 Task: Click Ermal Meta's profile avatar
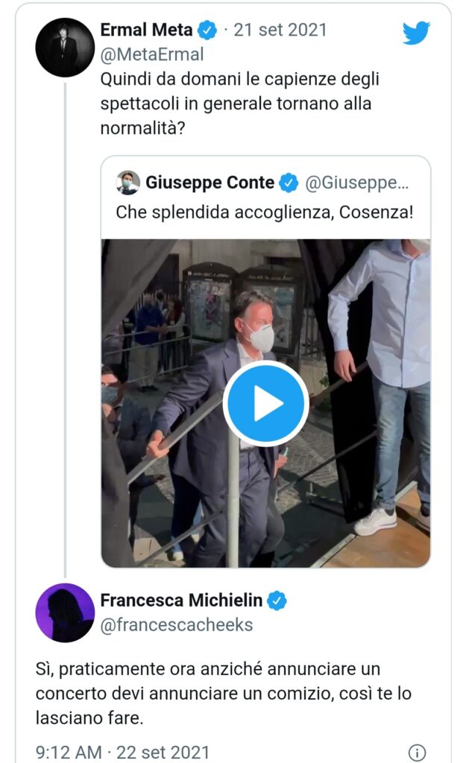point(65,48)
